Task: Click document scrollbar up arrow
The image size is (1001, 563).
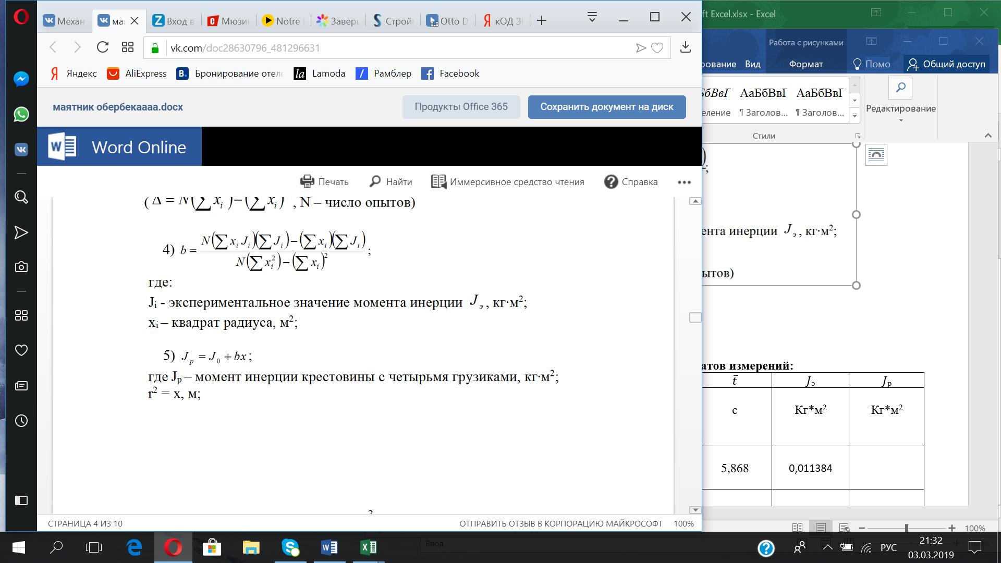Action: pos(695,201)
